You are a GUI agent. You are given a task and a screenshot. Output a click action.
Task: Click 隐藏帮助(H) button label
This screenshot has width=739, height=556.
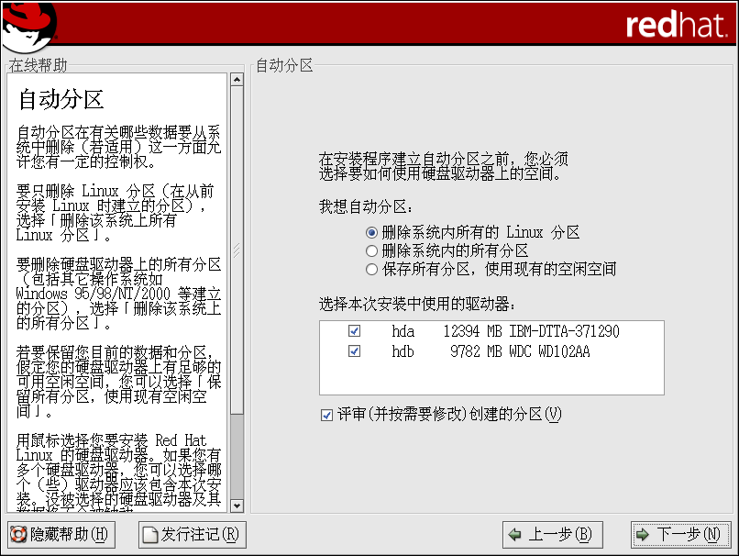[69, 534]
